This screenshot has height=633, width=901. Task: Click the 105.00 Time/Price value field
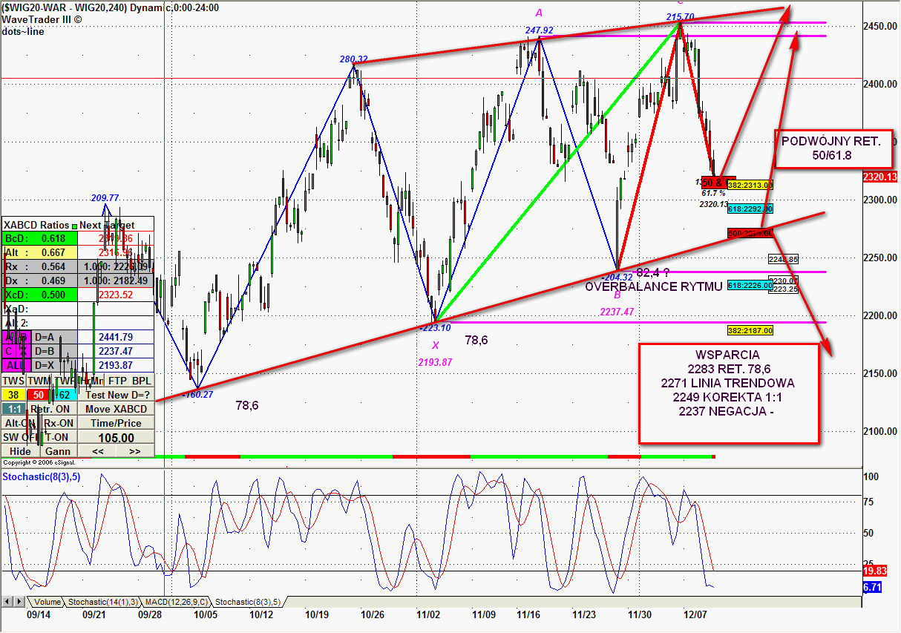tap(117, 438)
